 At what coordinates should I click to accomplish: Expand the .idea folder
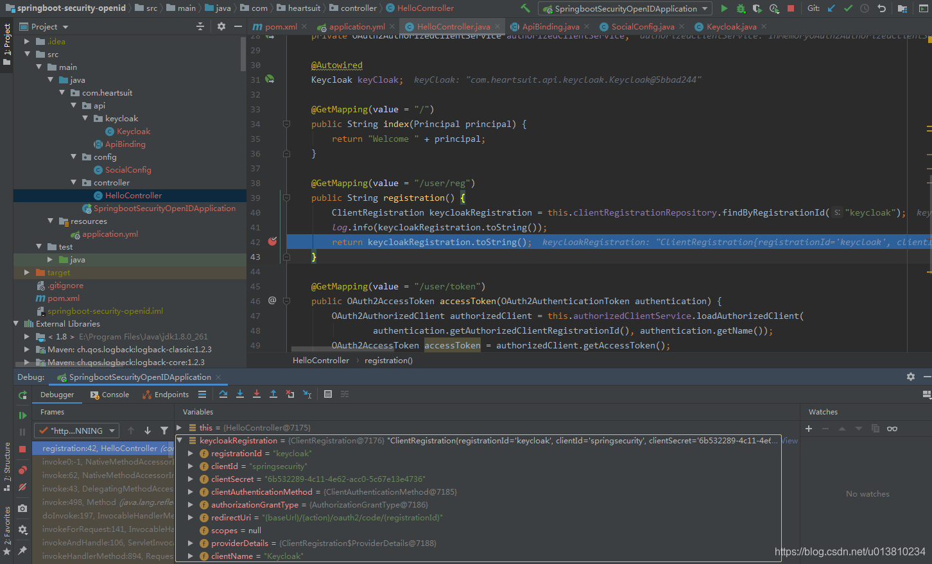click(27, 41)
